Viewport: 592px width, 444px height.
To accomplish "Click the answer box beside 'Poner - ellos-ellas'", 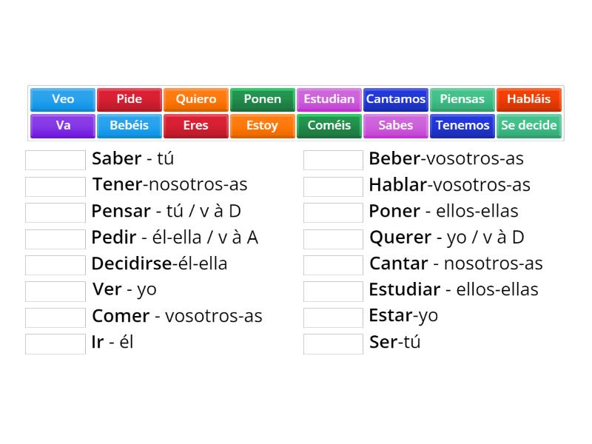I will pos(332,212).
